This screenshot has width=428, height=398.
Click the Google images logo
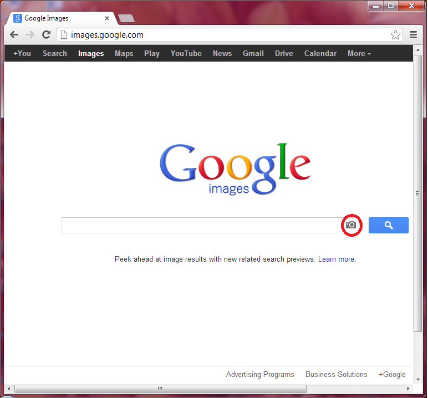tap(235, 169)
